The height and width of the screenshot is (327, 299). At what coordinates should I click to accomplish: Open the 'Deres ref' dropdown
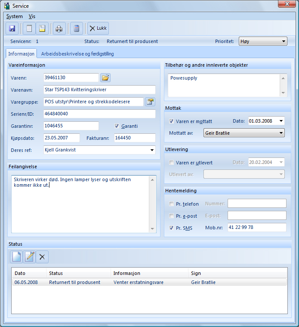coord(99,150)
